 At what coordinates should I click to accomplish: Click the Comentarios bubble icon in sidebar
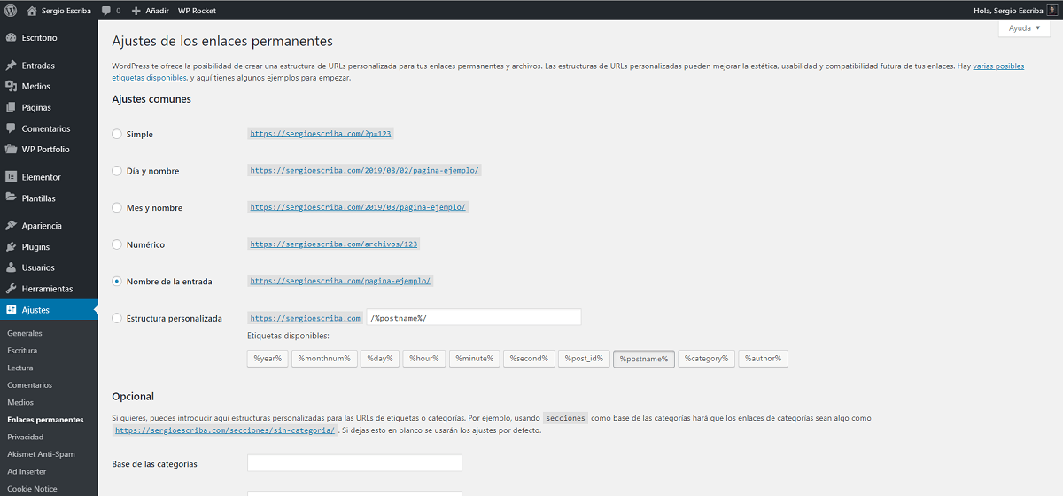tap(11, 128)
